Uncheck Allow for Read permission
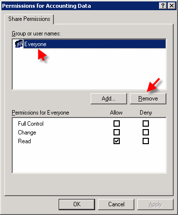Viewport: 178px width, 215px height. (x=116, y=141)
